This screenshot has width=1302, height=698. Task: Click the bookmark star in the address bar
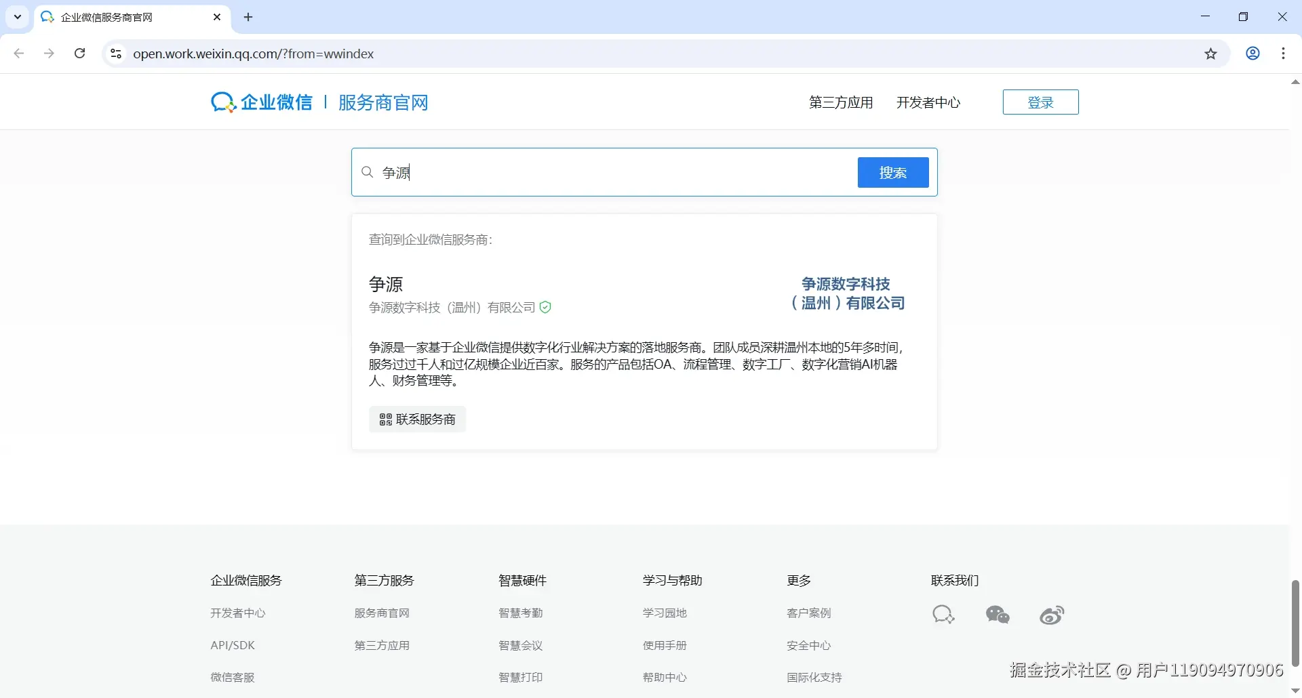(x=1211, y=54)
